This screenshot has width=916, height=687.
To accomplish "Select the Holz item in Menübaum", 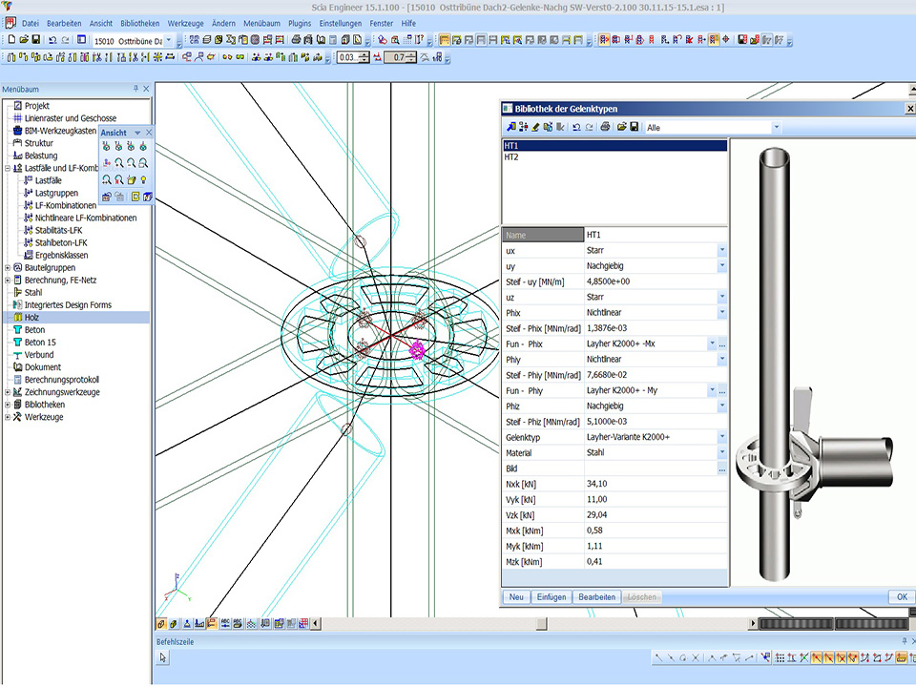I will pos(33,318).
